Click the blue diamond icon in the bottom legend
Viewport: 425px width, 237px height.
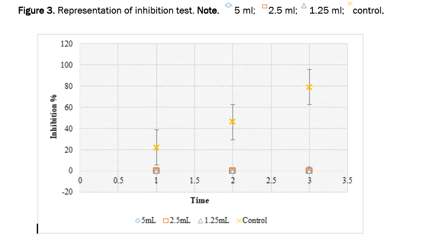138,221
